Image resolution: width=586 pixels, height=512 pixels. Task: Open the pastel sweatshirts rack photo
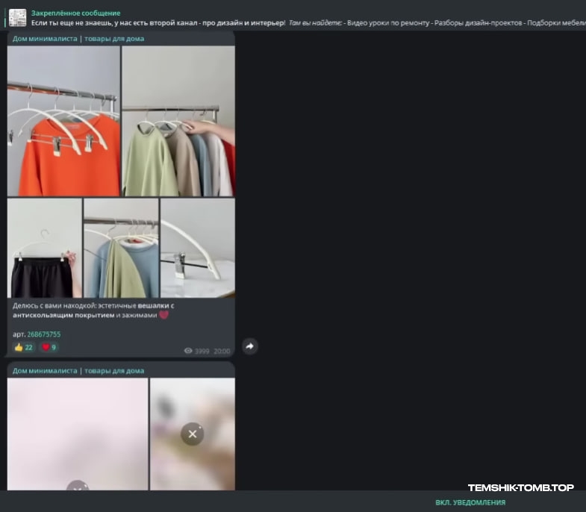click(178, 121)
